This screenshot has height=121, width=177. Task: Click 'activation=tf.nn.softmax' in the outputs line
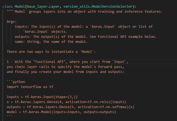(102, 107)
